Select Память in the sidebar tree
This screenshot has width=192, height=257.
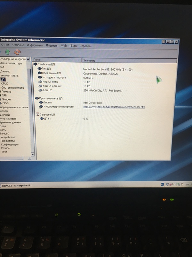pos(6,92)
